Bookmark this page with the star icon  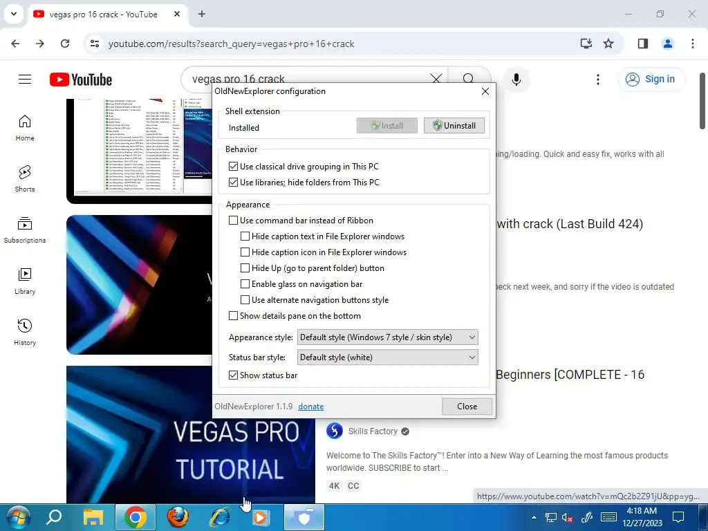(608, 44)
